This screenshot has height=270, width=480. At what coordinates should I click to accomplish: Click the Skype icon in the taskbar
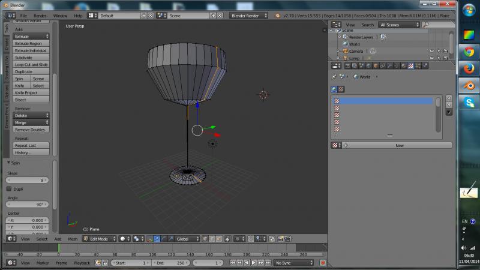pos(468,103)
